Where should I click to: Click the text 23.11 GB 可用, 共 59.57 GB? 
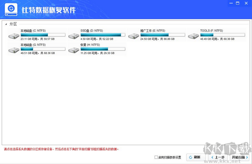(x=38, y=39)
